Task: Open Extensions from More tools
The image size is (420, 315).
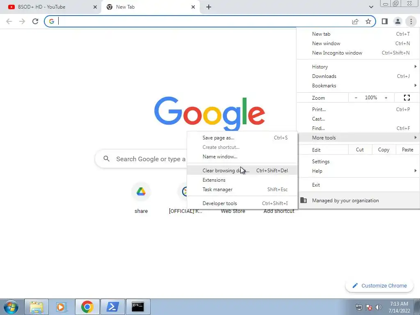Action: coord(242,180)
